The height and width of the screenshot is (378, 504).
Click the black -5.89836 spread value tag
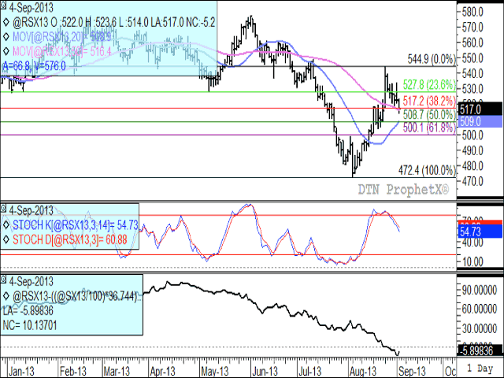point(480,350)
